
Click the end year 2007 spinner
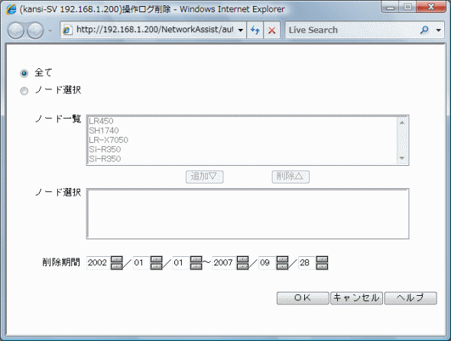tap(243, 263)
